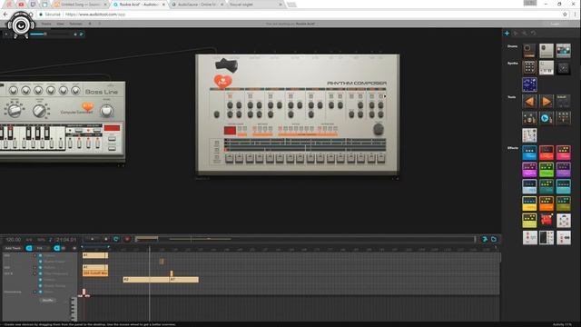Image resolution: width=581 pixels, height=327 pixels.
Task: Toggle the red pattern button on the Rhythm Composer
Action: (x=230, y=131)
